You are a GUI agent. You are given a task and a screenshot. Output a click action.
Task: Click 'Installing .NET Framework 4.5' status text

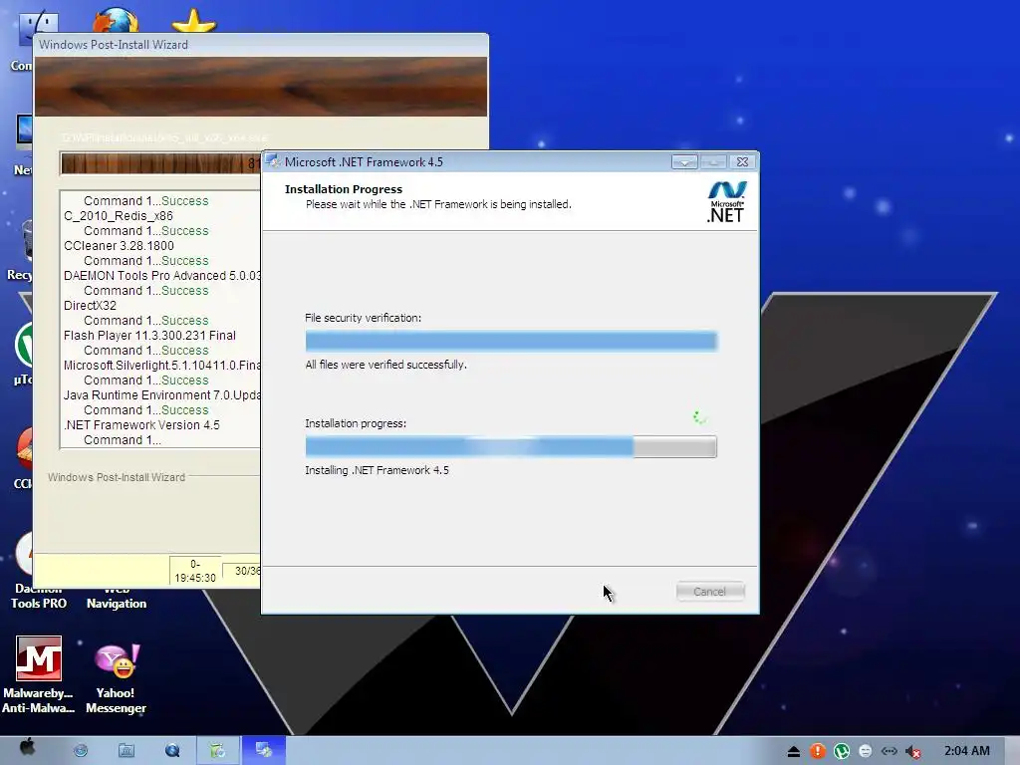(377, 470)
